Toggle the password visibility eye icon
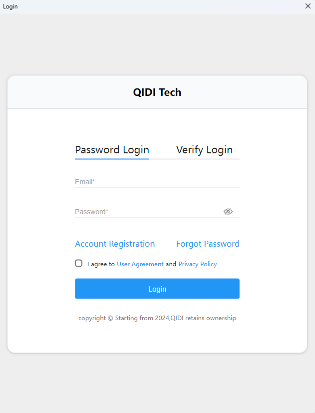 (x=228, y=211)
